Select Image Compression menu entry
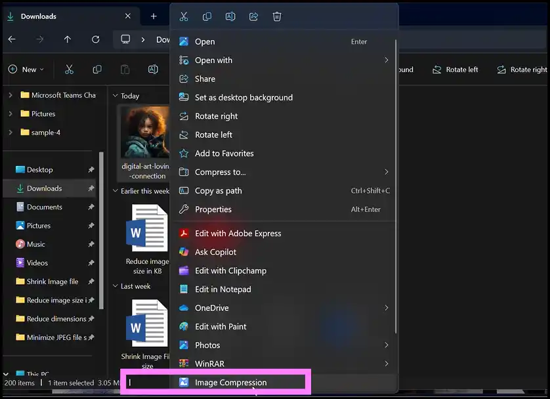 coord(284,383)
